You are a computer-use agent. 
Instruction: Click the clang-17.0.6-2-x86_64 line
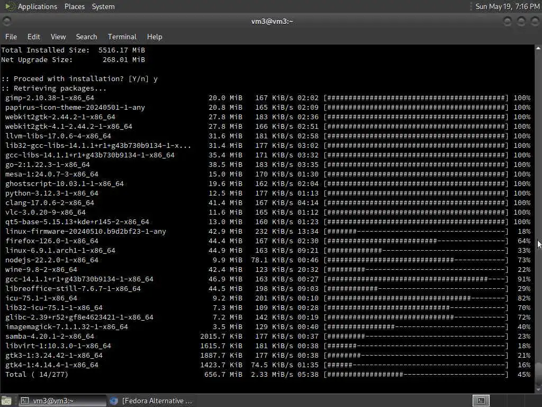pos(267,203)
